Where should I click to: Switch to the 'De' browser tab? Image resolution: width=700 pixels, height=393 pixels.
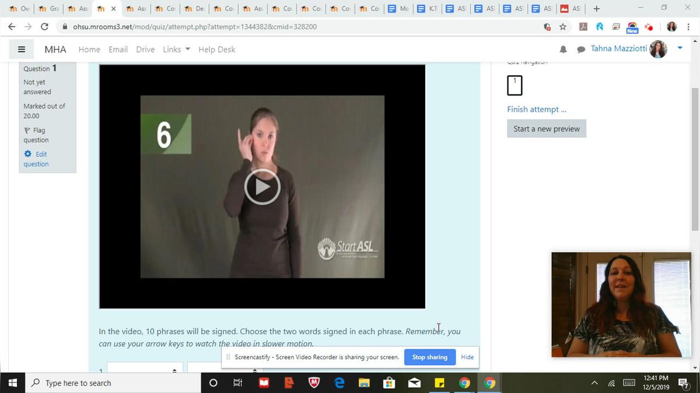coord(195,9)
